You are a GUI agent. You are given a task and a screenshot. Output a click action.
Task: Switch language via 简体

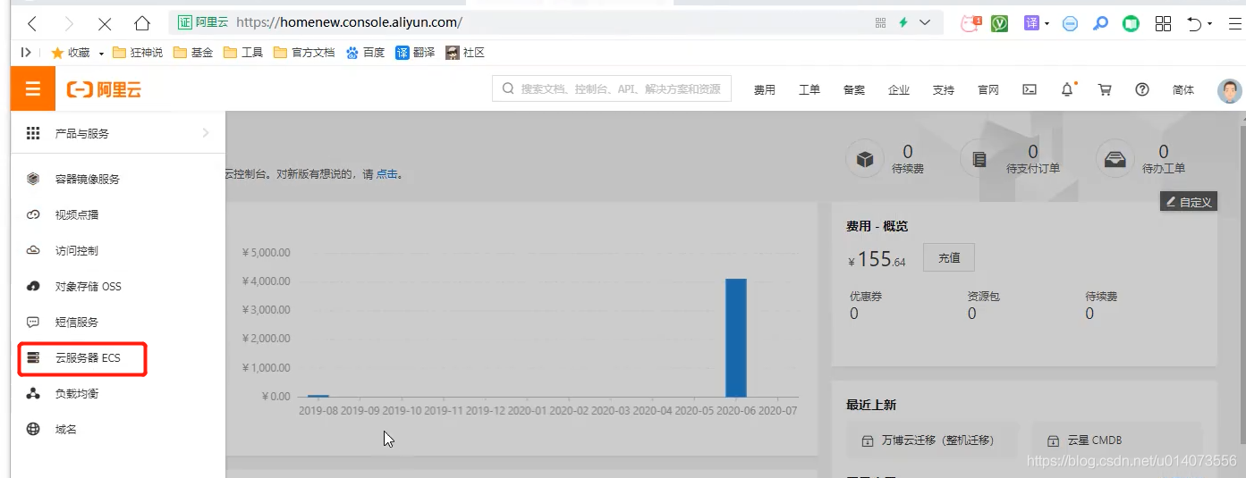tap(1182, 89)
